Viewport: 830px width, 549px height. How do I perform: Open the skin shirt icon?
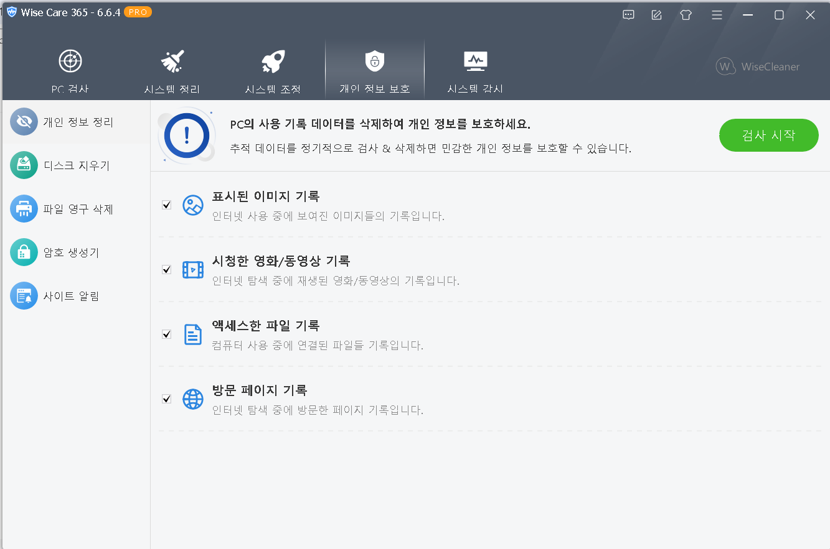686,15
